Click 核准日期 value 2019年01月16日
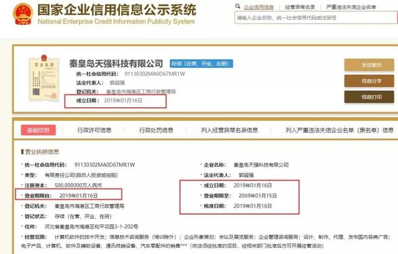The image size is (398, 254). [x=252, y=206]
